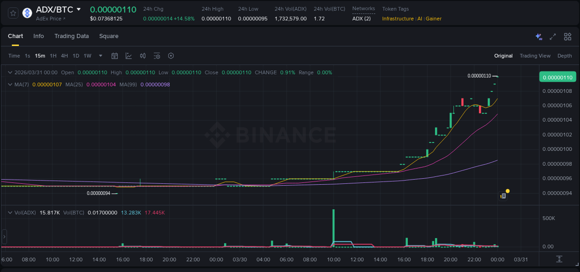Open technical indicators line-chart icon
The image size is (580, 272).
pyautogui.click(x=129, y=56)
